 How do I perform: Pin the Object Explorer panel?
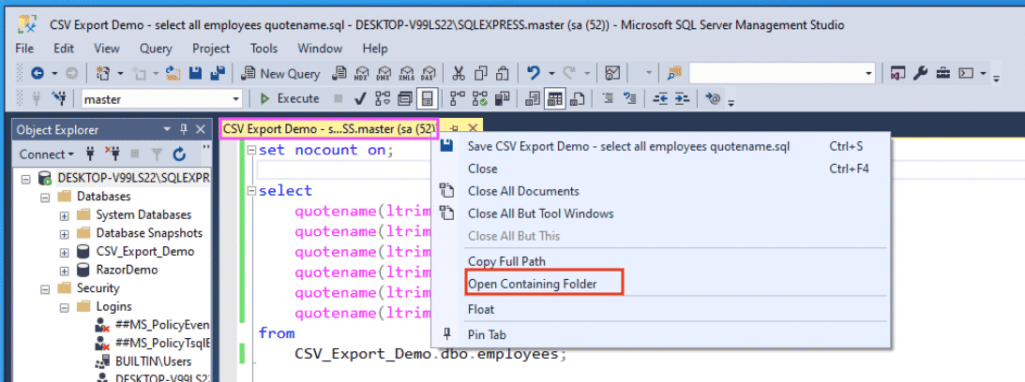click(184, 129)
